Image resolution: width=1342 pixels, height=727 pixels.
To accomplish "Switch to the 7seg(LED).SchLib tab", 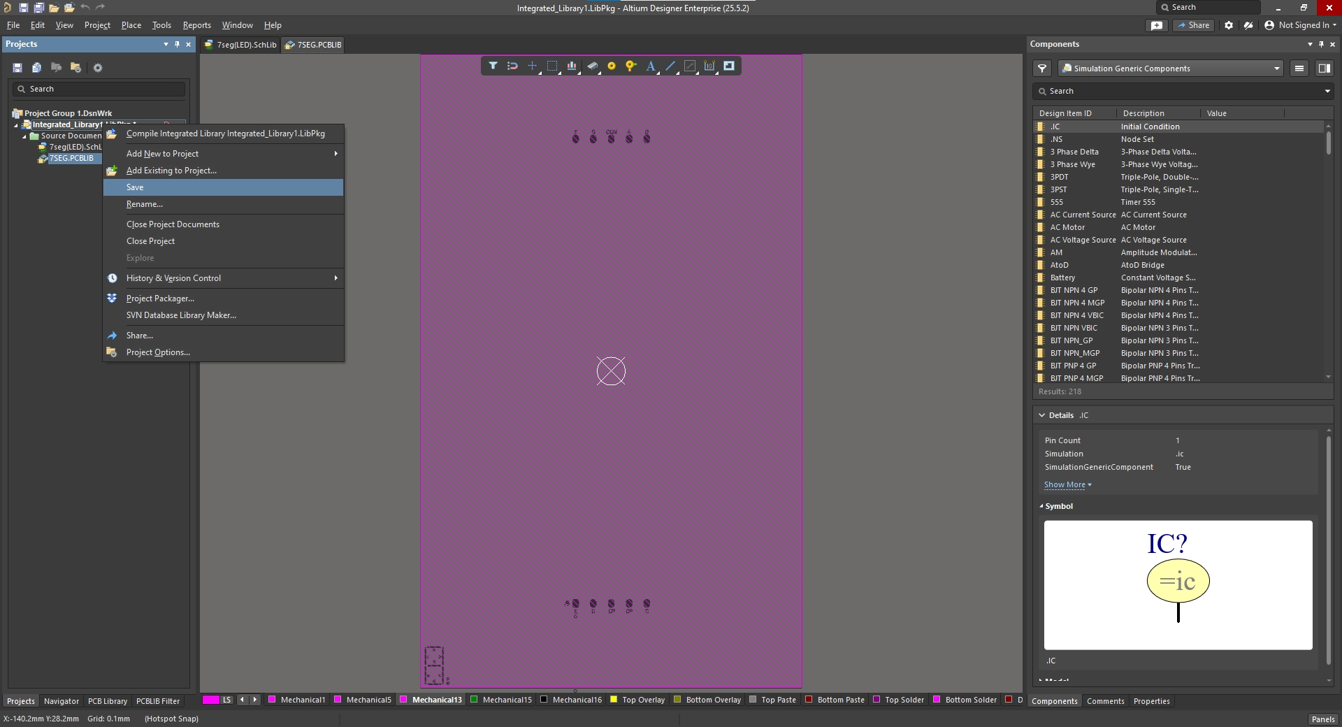I will pos(240,45).
